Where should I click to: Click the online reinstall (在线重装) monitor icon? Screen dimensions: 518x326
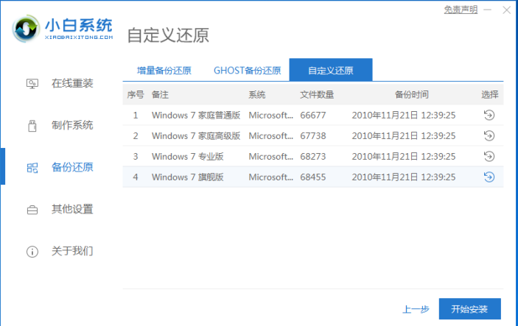tap(32, 83)
